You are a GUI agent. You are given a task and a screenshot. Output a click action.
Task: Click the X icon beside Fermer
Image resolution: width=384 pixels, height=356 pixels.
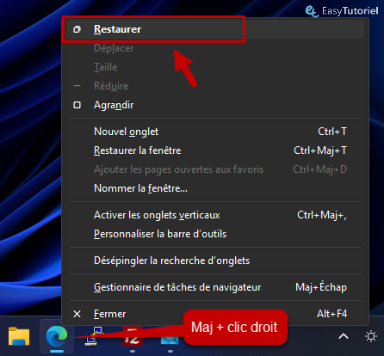pos(77,314)
